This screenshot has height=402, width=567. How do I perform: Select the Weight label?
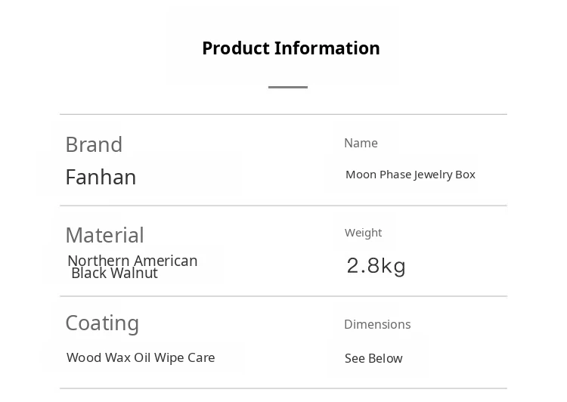click(363, 233)
